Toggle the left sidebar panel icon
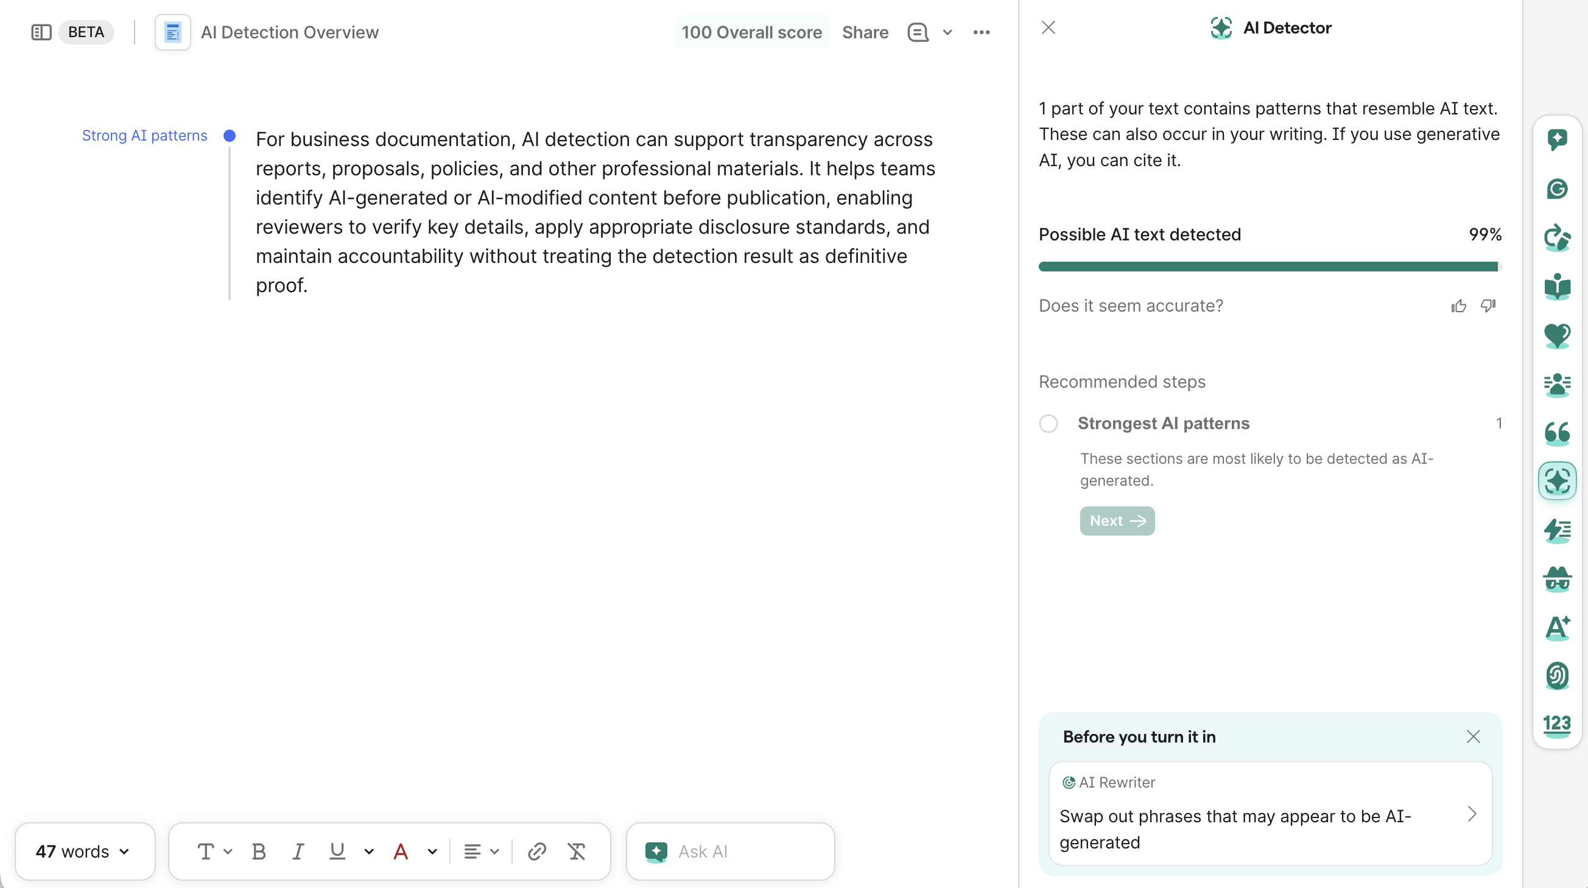 [x=41, y=32]
